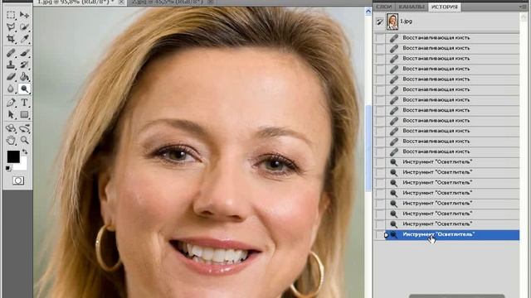Screen dimensions: 531x298
Task: Toggle Quick Mask mode
Action: tap(18, 180)
